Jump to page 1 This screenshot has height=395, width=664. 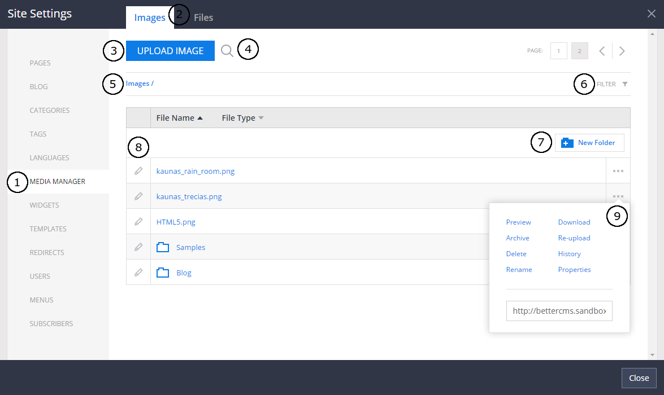click(x=558, y=51)
